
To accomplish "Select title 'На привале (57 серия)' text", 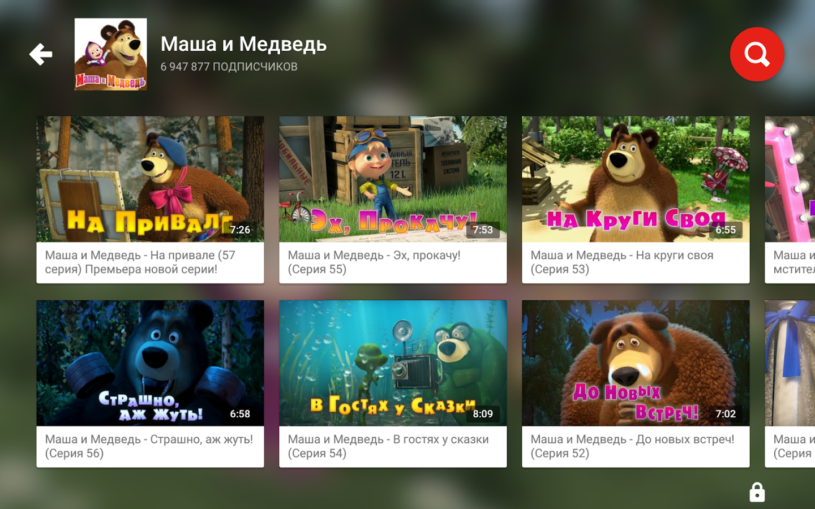I will pyautogui.click(x=140, y=262).
